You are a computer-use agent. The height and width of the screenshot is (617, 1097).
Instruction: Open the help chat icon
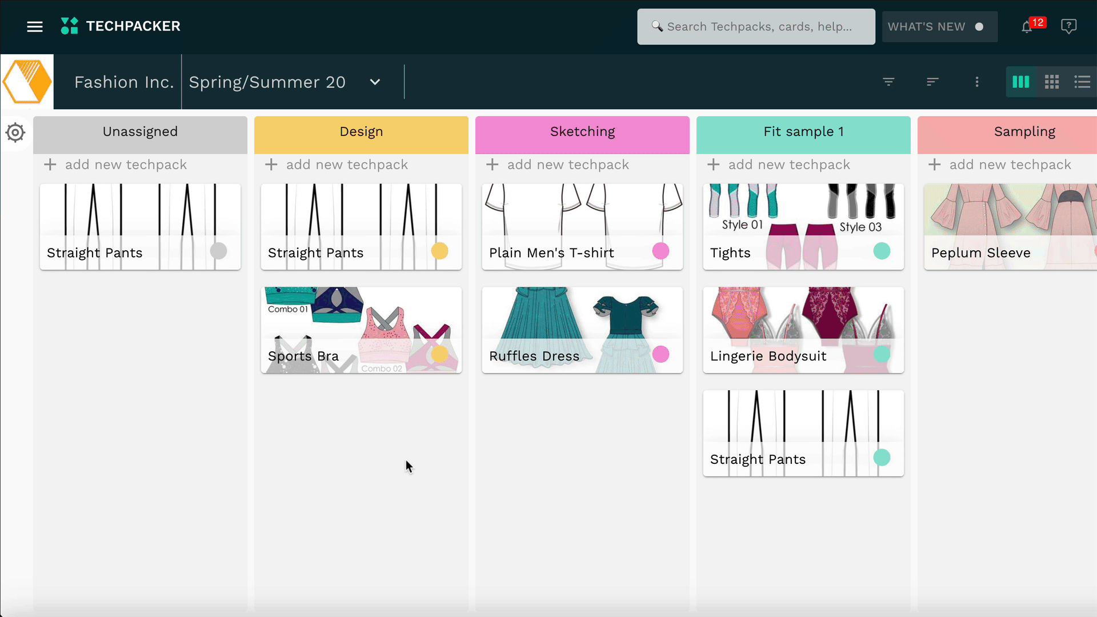point(1068,26)
